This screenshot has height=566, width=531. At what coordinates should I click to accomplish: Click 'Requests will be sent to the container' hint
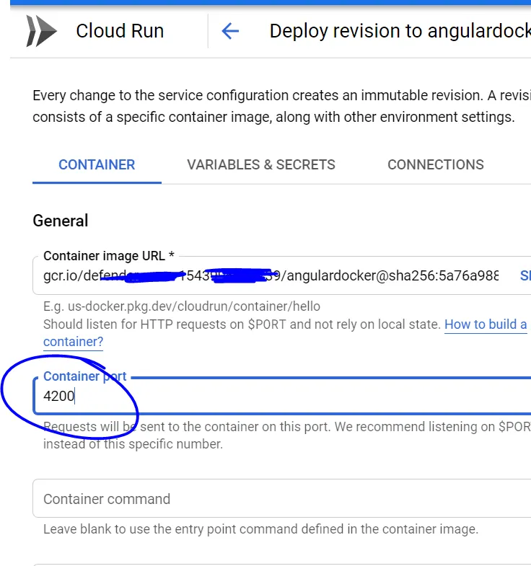287,435
